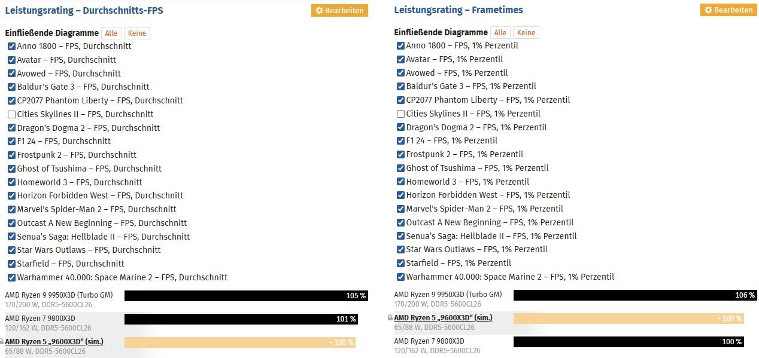Click the 105 % bar for Ryzen 9 9950X3D
The width and height of the screenshot is (759, 358).
coord(246,296)
